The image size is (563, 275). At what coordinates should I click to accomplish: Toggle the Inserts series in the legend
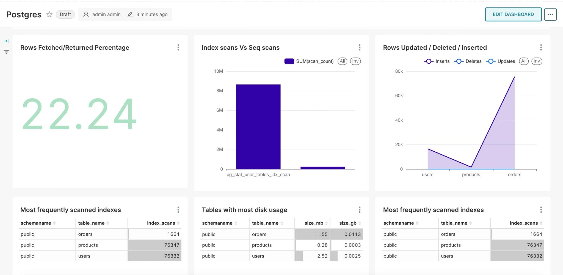click(x=437, y=61)
